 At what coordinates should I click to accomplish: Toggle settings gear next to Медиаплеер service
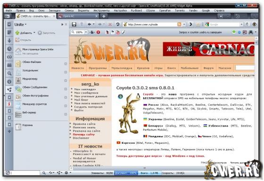(66, 80)
